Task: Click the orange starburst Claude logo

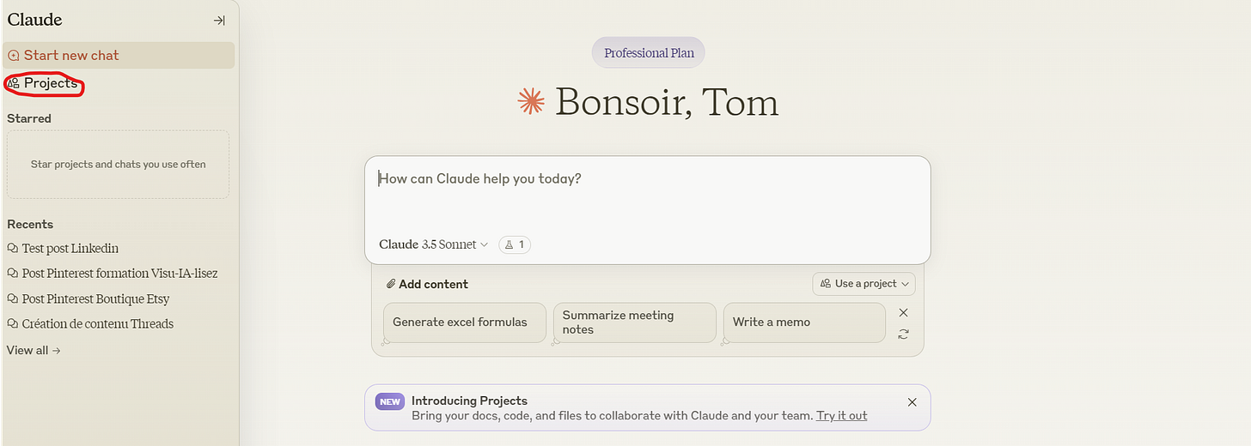Action: point(531,102)
